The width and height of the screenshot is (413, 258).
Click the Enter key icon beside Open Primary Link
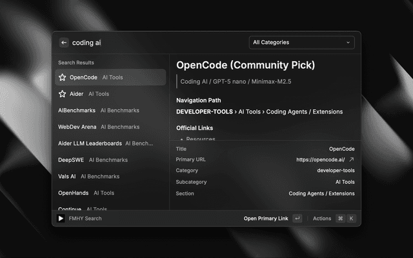(x=297, y=218)
